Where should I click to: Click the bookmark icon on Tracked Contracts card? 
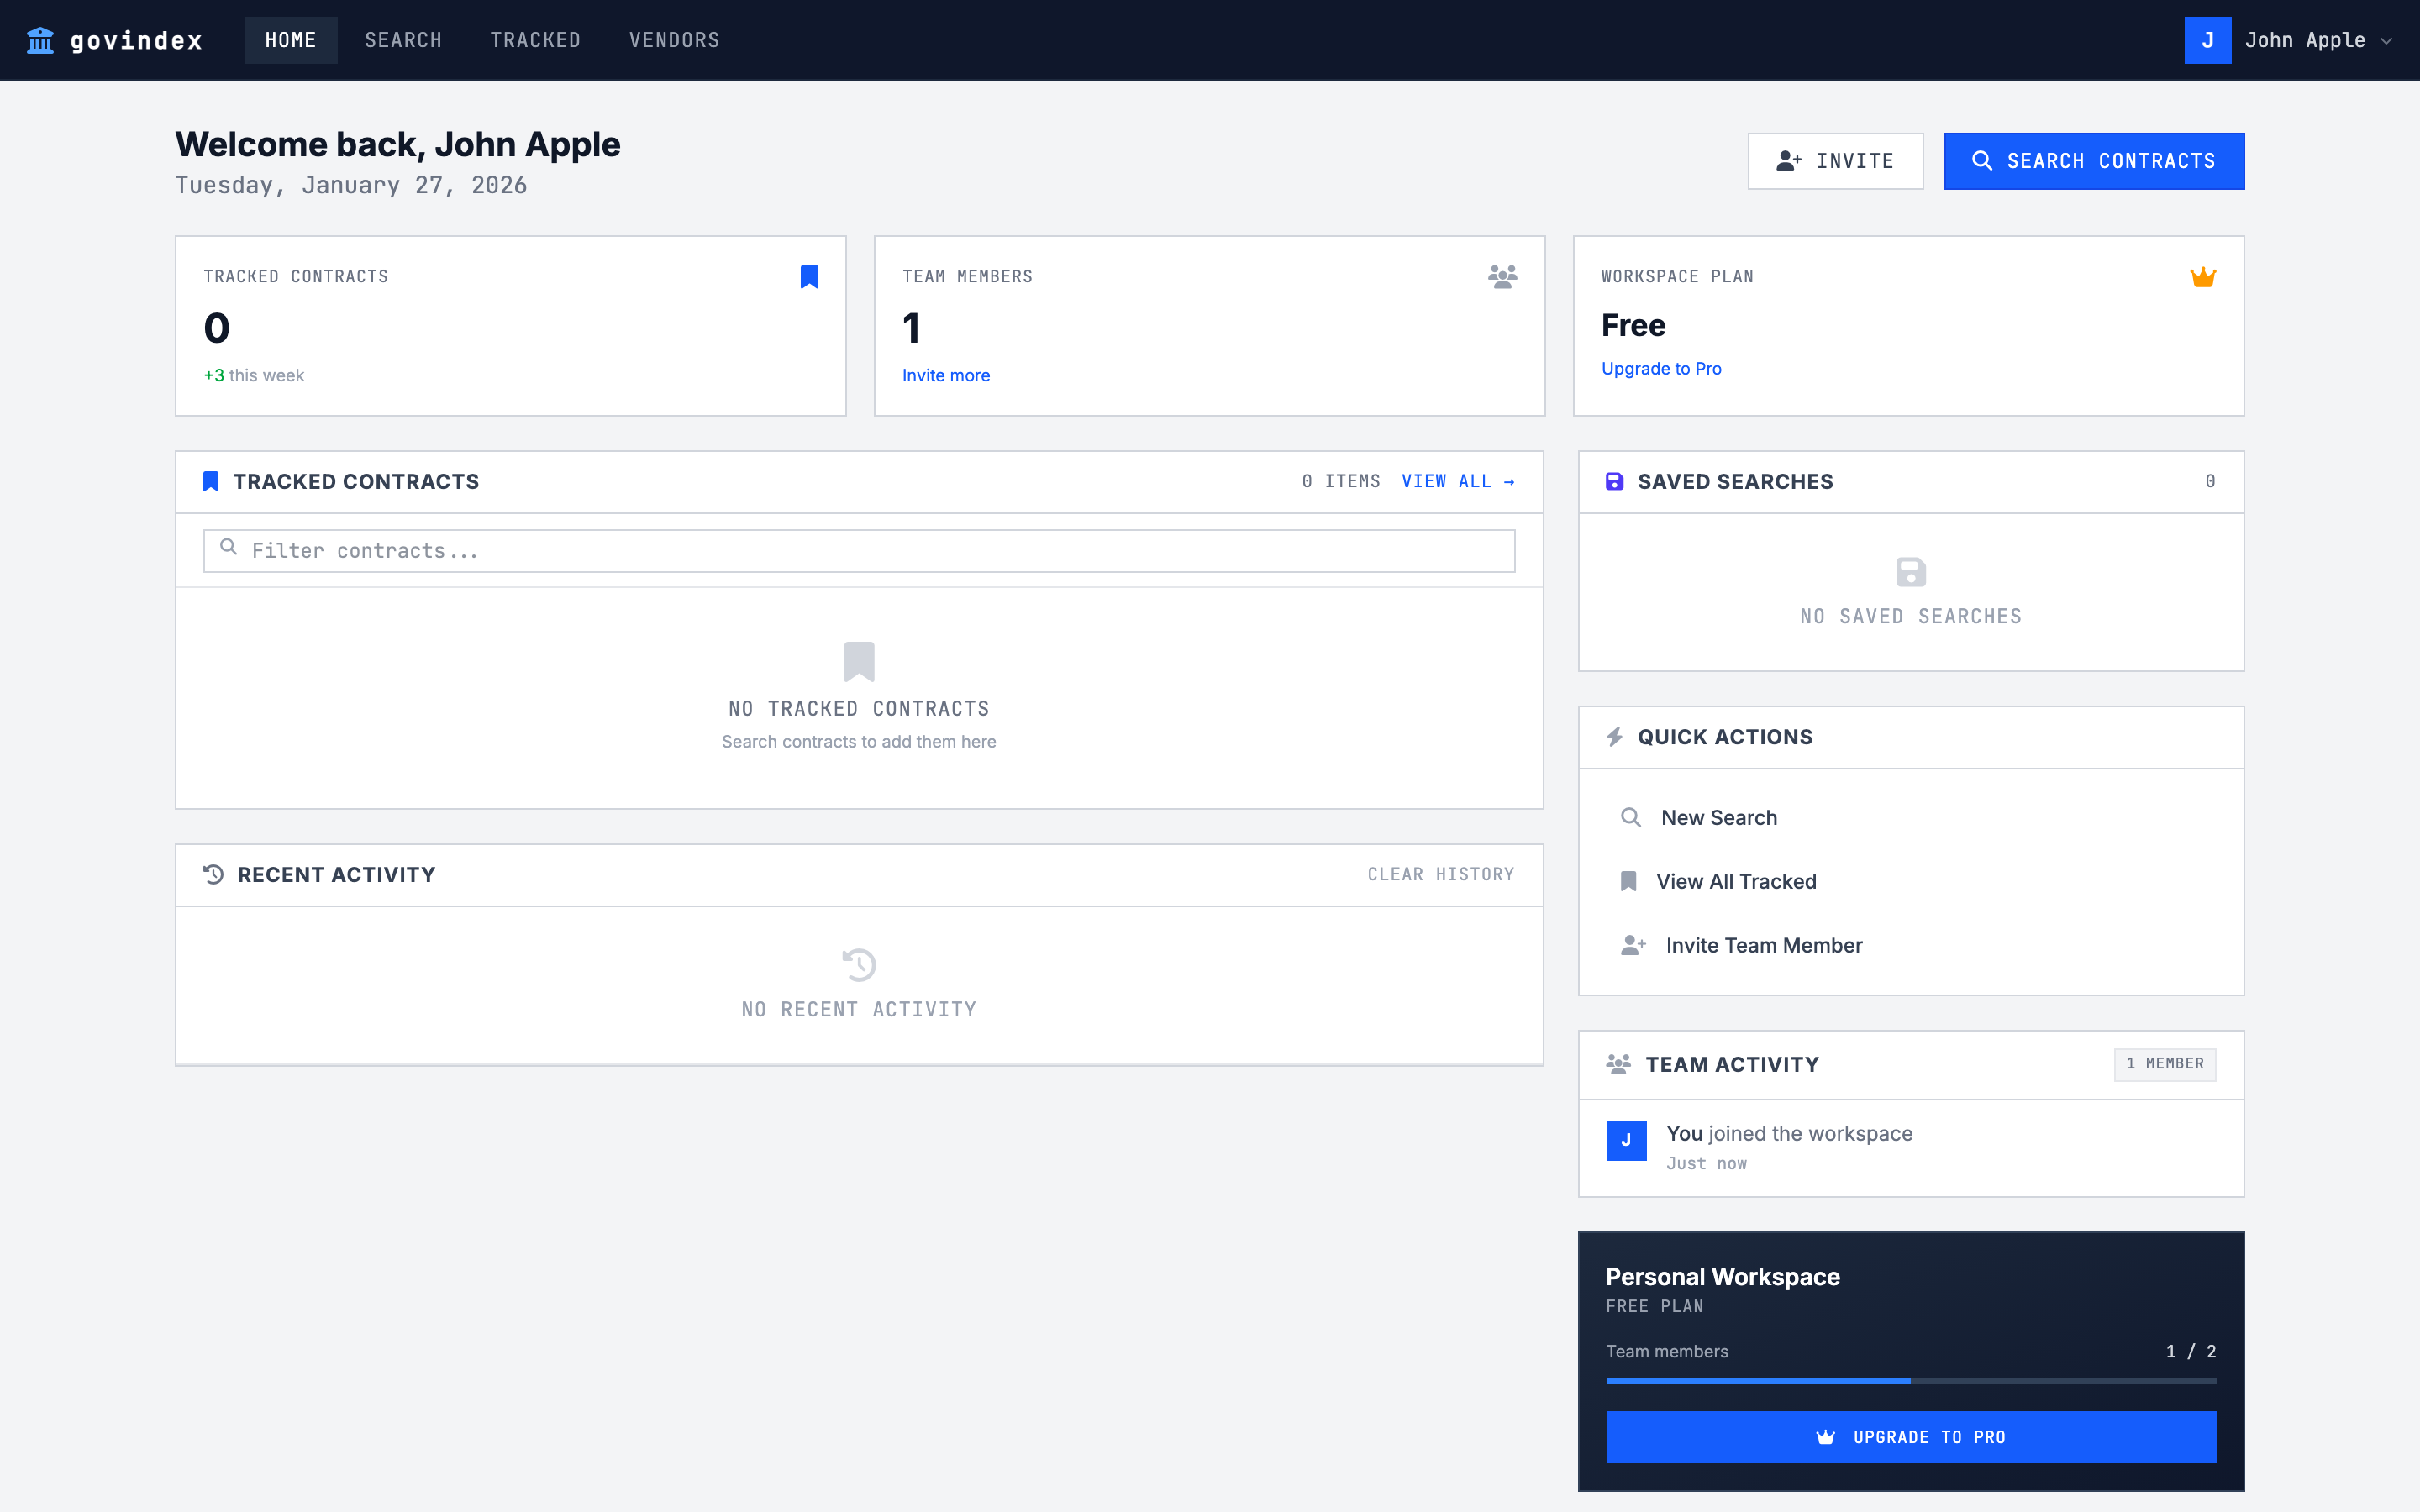pos(809,276)
